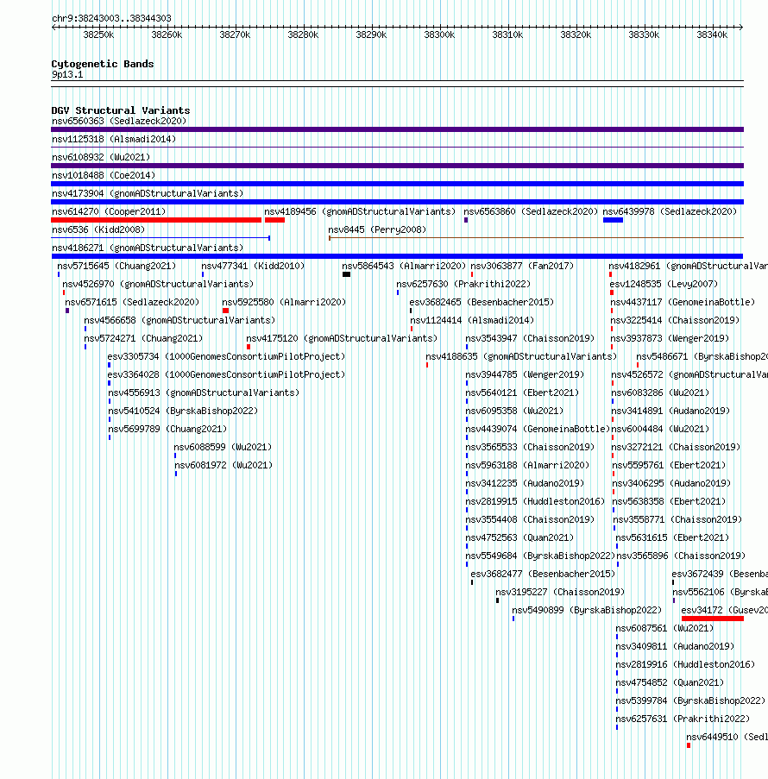Image resolution: width=768 pixels, height=779 pixels.
Task: Click nsv6088599 (Wu2021) label
Action: 223,447
